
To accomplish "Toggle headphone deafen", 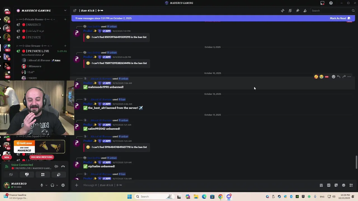I will click(x=52, y=185).
